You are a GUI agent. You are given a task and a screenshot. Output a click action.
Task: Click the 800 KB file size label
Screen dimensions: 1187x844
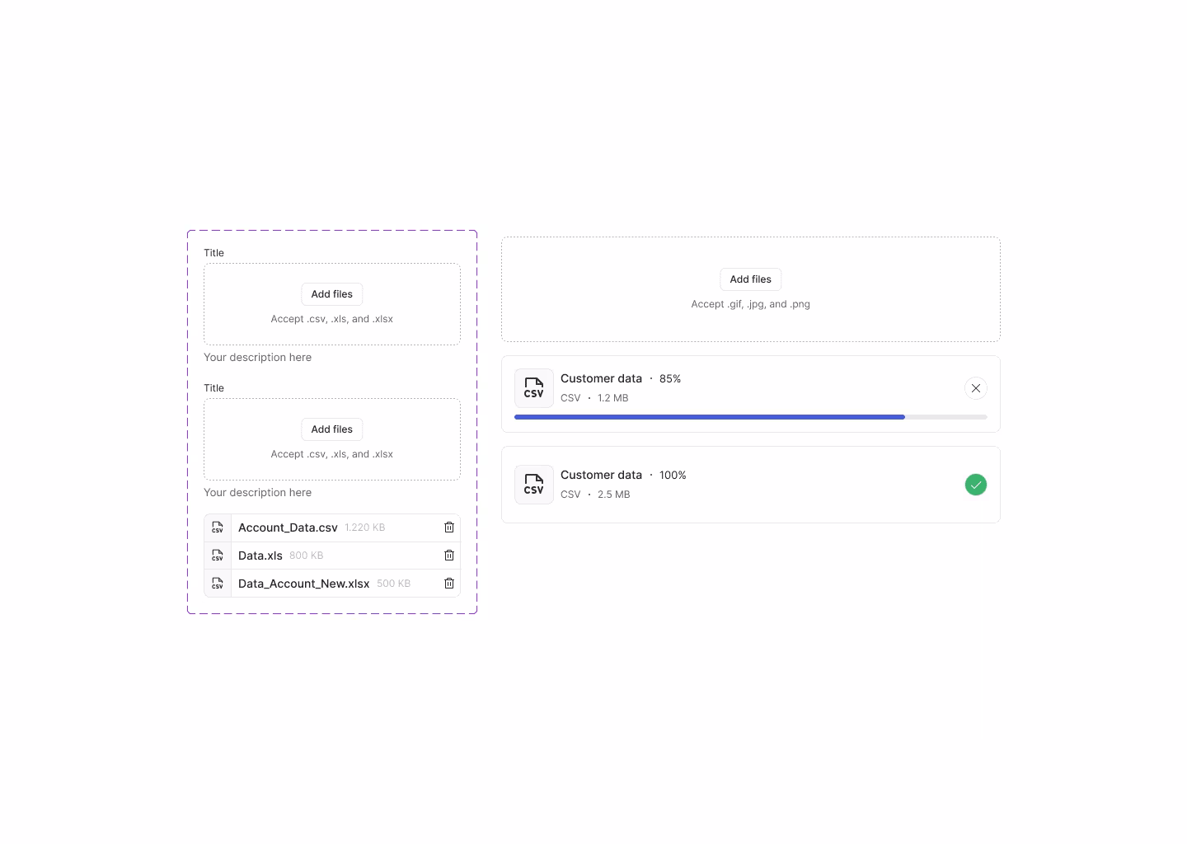pyautogui.click(x=307, y=556)
